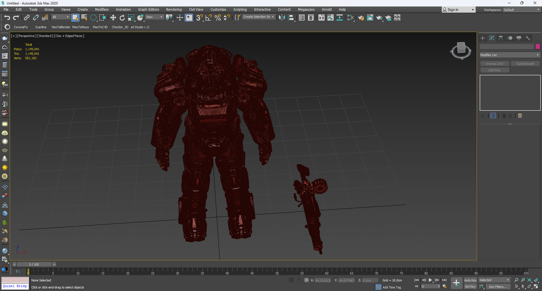This screenshot has height=291, width=542.
Task: Click the Mirror tool icon
Action: point(282,18)
